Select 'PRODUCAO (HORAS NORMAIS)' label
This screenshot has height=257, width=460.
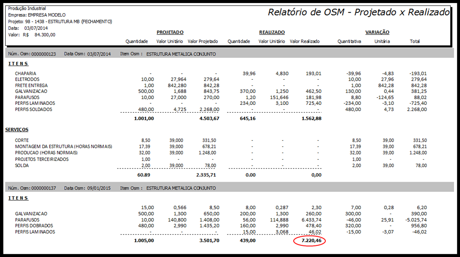point(46,153)
